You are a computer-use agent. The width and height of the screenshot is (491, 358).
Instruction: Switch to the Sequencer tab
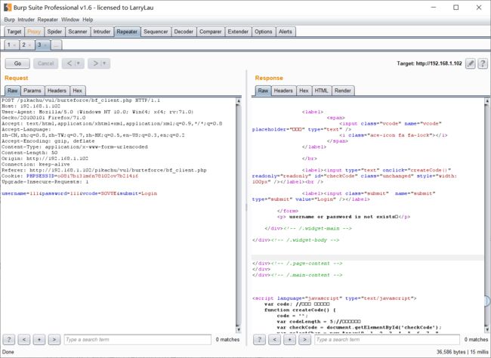click(x=156, y=32)
